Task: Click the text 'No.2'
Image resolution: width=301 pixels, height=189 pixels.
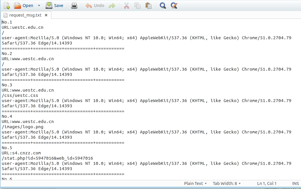Action: [x=7, y=54]
